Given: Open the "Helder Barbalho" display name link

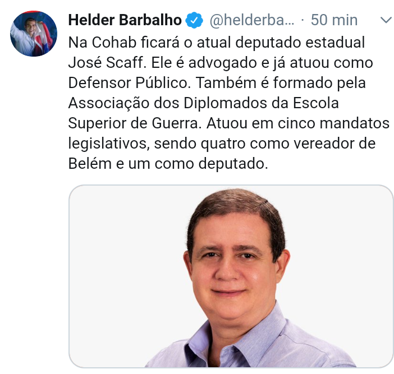Looking at the screenshot, I should coord(125,20).
